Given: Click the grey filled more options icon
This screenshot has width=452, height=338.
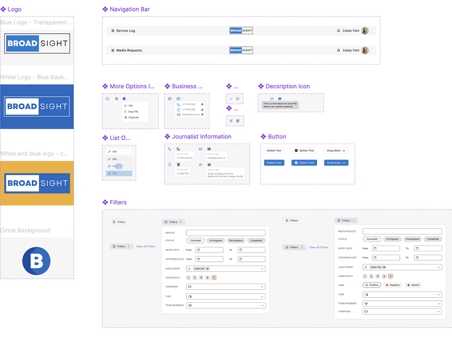Looking at the screenshot, I should click(116, 99).
